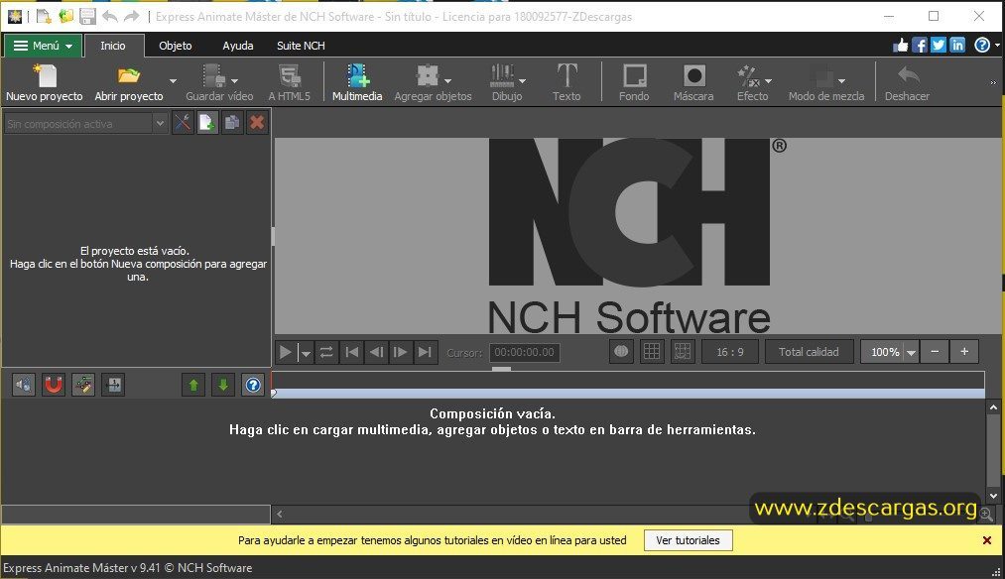Screen dimensions: 1005x579
Task: Load media with Multimedia button
Action: (x=357, y=82)
